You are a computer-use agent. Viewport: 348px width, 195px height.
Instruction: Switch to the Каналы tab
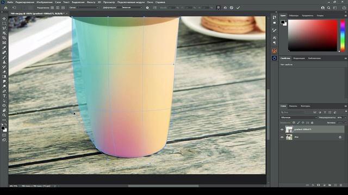click(x=293, y=106)
